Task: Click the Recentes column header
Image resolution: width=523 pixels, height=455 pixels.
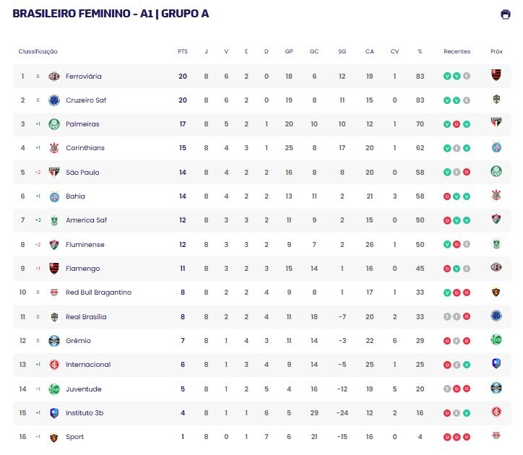Action: point(457,51)
